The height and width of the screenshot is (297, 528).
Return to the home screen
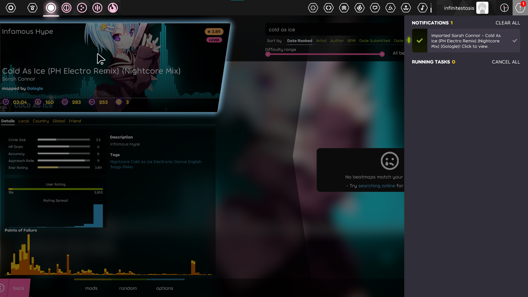[32, 8]
